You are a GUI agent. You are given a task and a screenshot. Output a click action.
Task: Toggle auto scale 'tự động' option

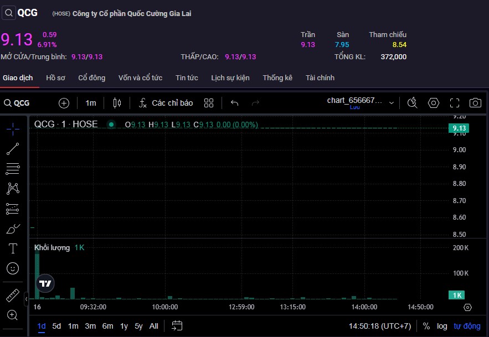pyautogui.click(x=467, y=326)
